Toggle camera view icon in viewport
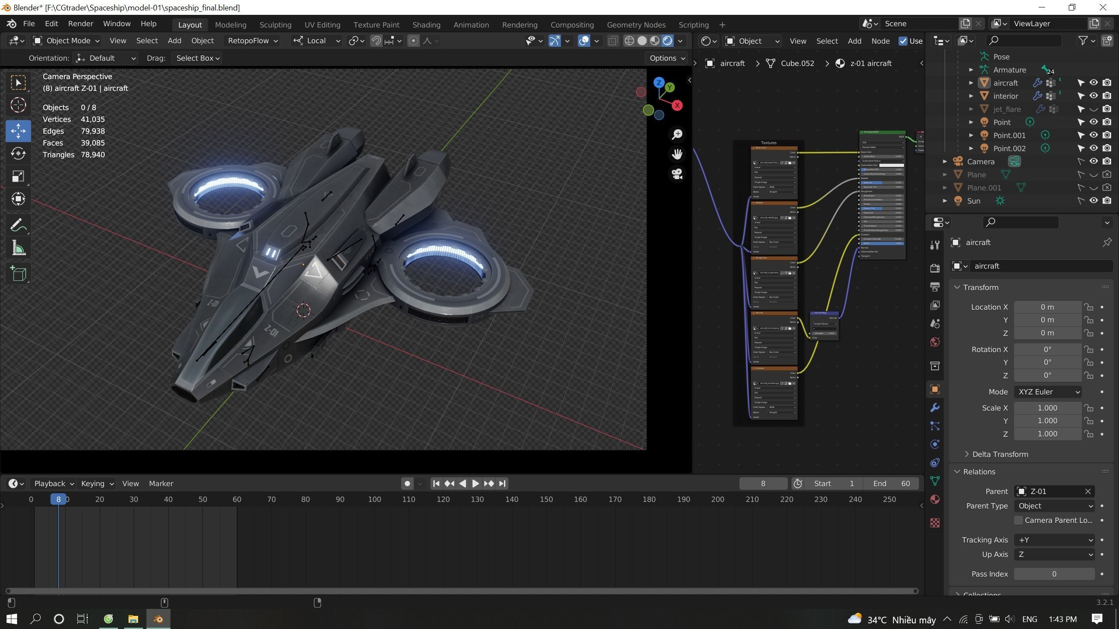The image size is (1119, 629). [677, 174]
